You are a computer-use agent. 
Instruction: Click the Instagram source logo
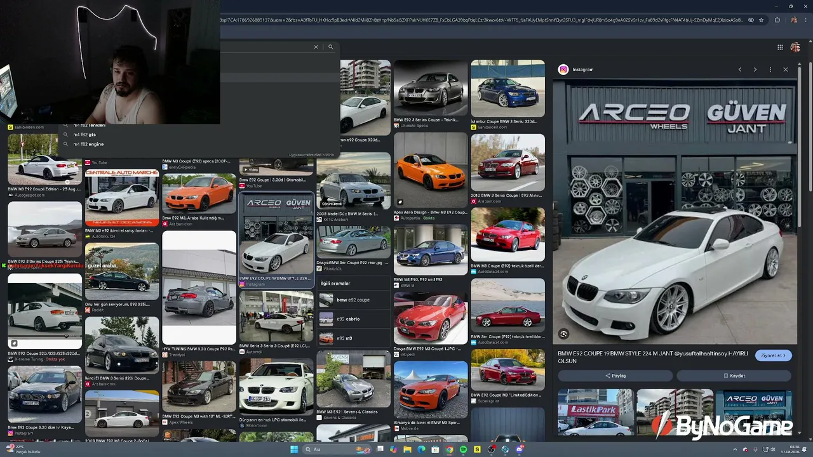pos(563,70)
